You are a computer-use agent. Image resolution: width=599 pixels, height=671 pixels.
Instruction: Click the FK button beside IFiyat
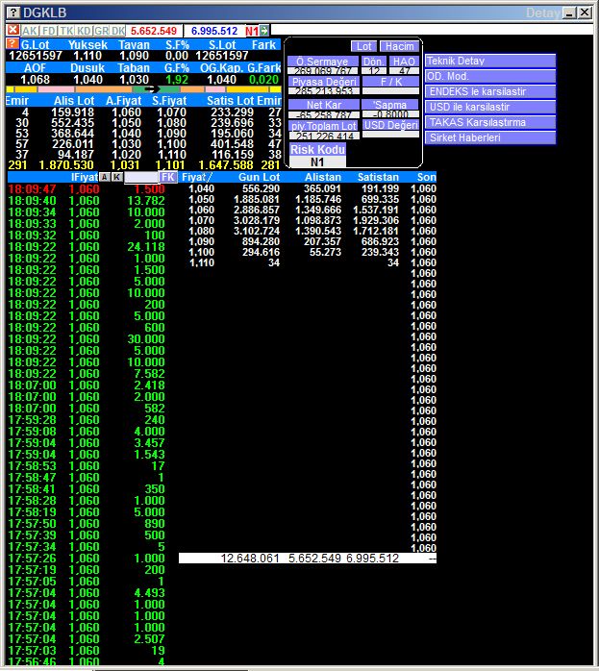coord(168,177)
